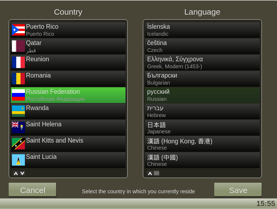Click the Saint Helena flag icon

point(18,127)
